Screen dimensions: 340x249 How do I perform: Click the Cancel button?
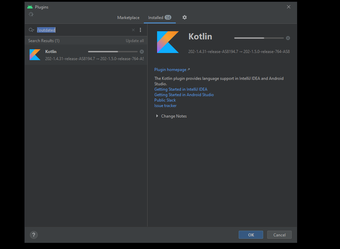(279, 235)
